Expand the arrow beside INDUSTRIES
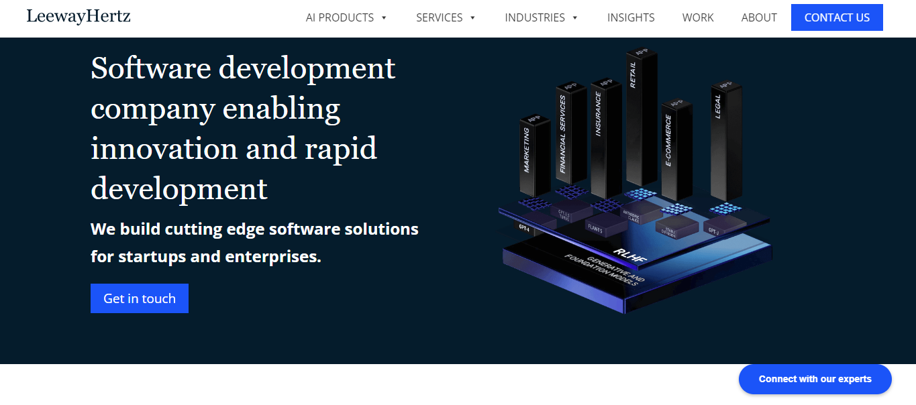Viewport: 916px width, 405px height. pyautogui.click(x=575, y=18)
